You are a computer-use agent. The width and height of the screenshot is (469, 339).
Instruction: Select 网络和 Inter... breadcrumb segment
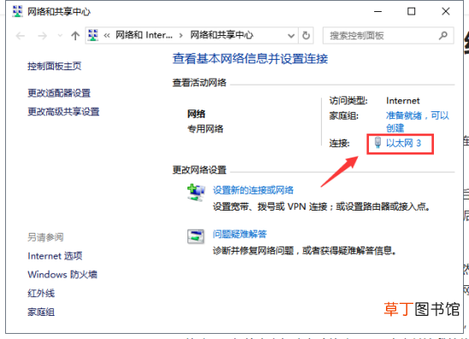pos(144,35)
